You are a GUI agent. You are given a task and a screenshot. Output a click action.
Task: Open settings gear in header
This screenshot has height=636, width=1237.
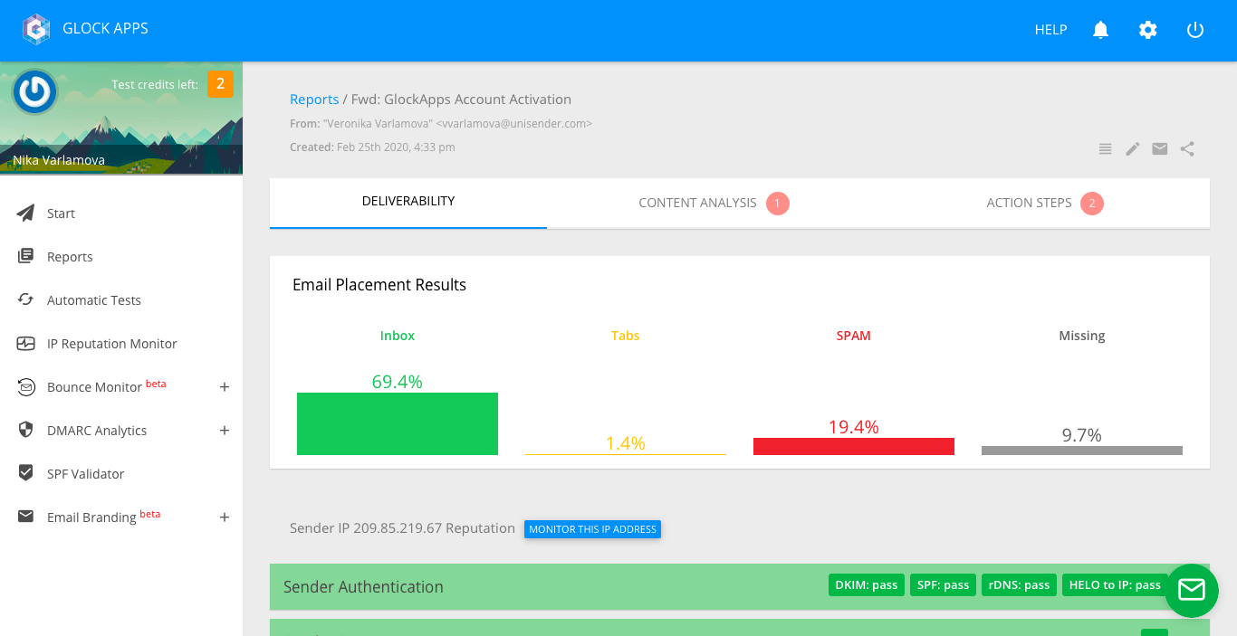pos(1147,30)
